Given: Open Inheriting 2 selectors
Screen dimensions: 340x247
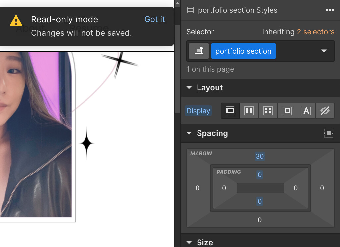Looking at the screenshot, I should (x=315, y=32).
